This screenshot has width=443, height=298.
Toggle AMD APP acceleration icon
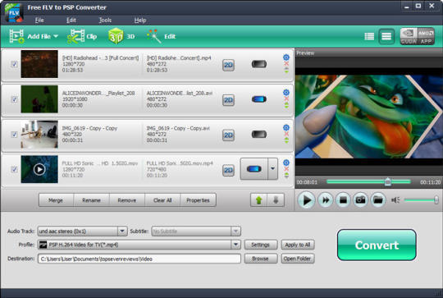(426, 36)
